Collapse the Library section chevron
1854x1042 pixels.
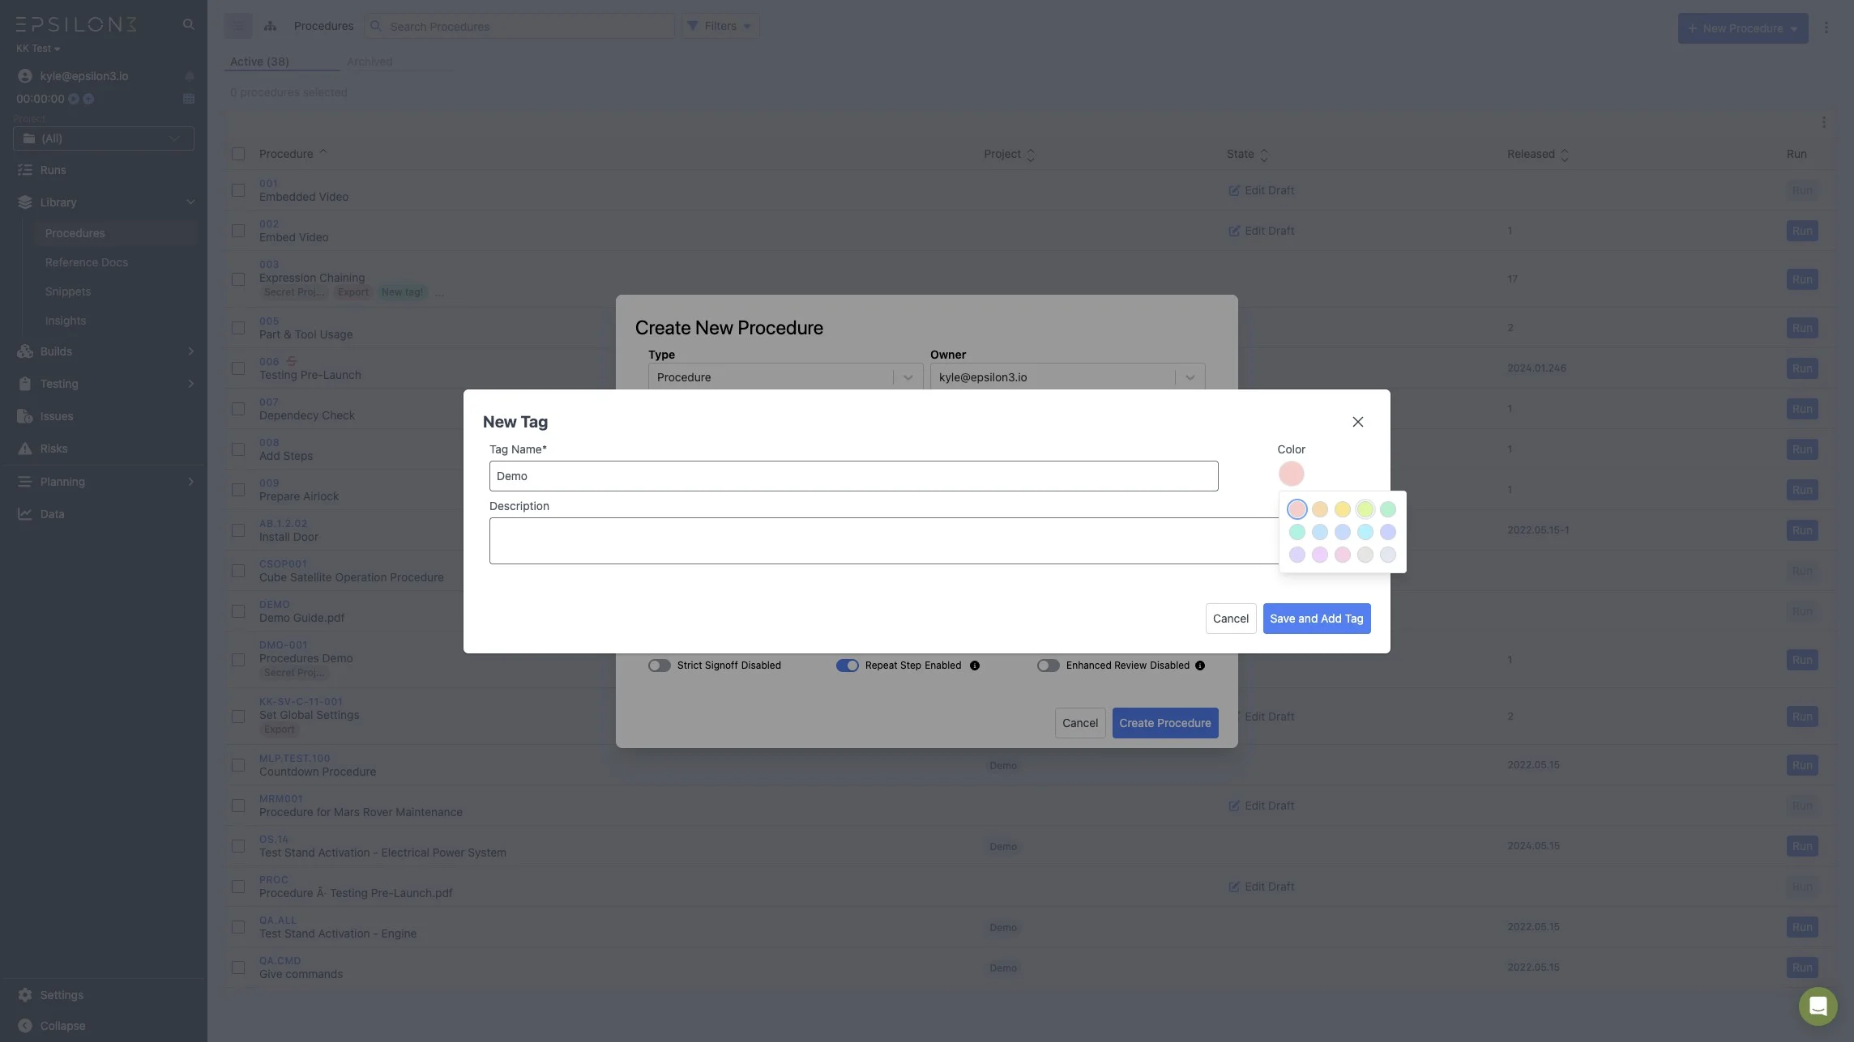(191, 202)
